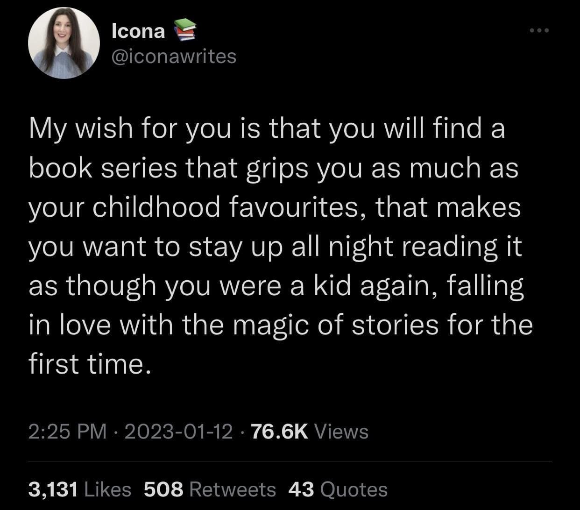This screenshot has width=580, height=510.
Task: Open Icona's profile picture
Action: (x=64, y=43)
